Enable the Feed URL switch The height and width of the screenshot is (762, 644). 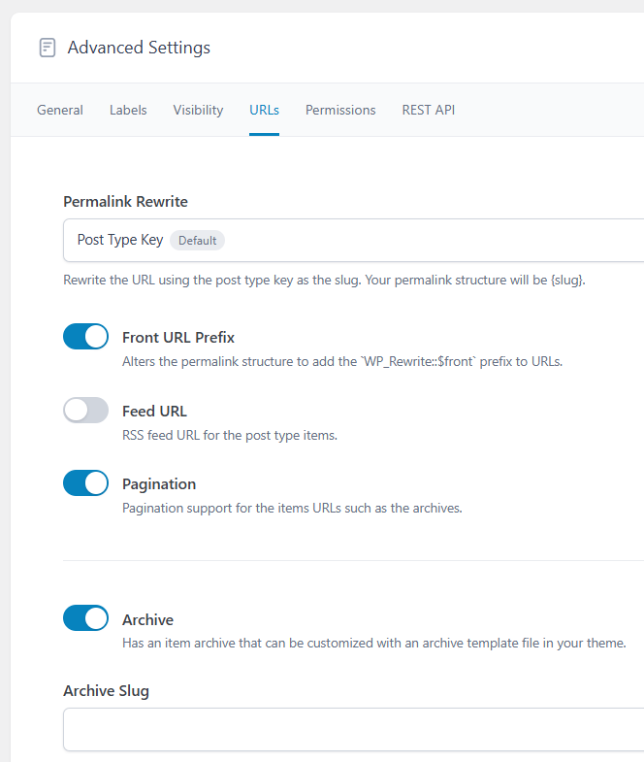pyautogui.click(x=85, y=411)
